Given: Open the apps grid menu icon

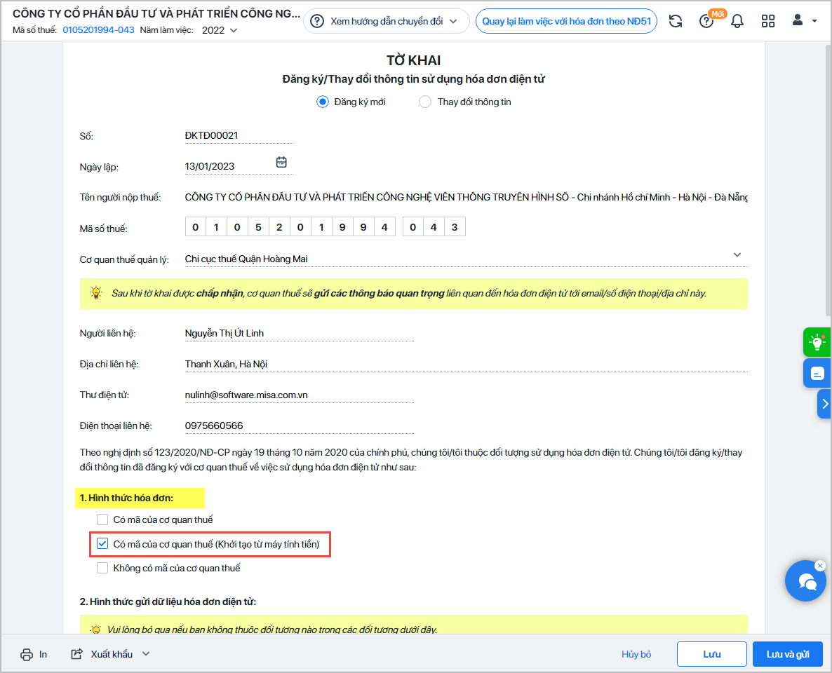Looking at the screenshot, I should tap(768, 21).
